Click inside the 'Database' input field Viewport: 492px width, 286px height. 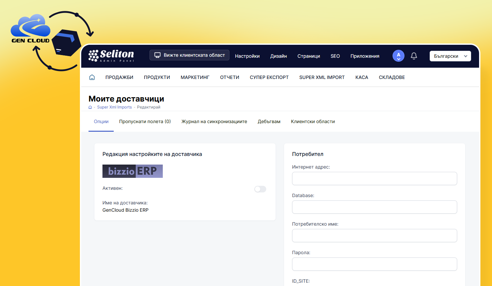click(374, 207)
